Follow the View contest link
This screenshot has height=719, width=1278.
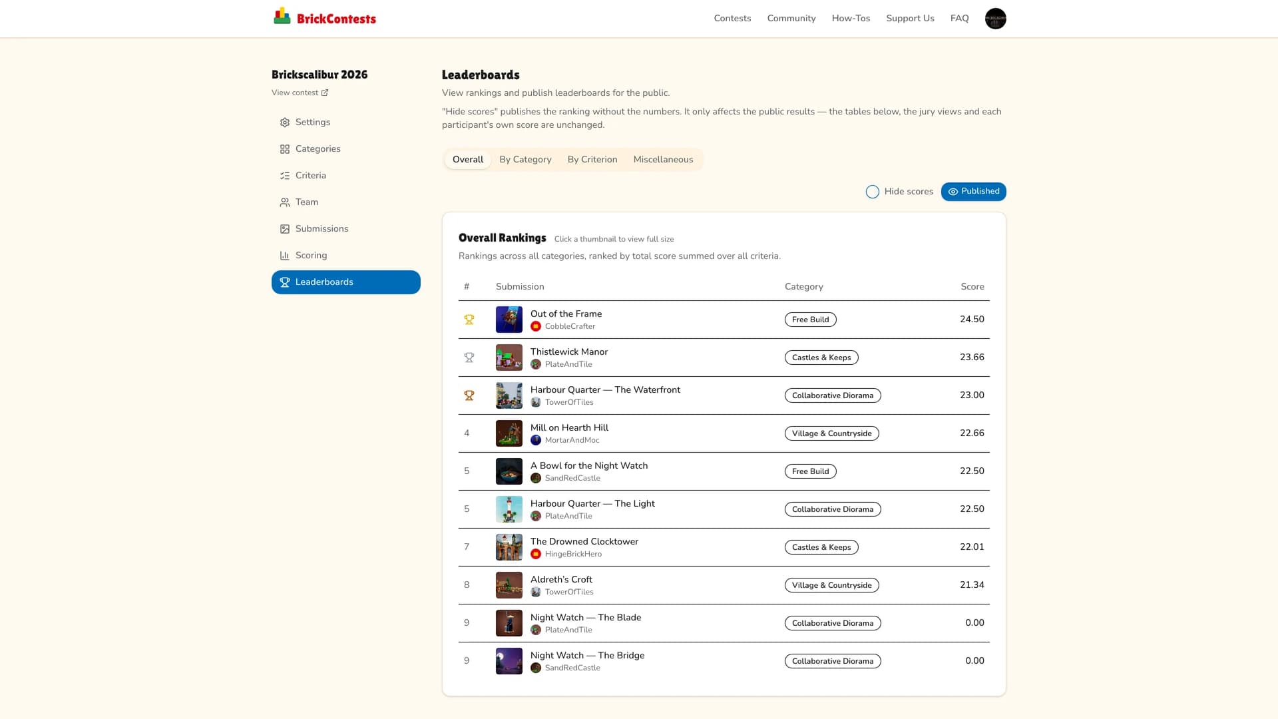click(300, 93)
